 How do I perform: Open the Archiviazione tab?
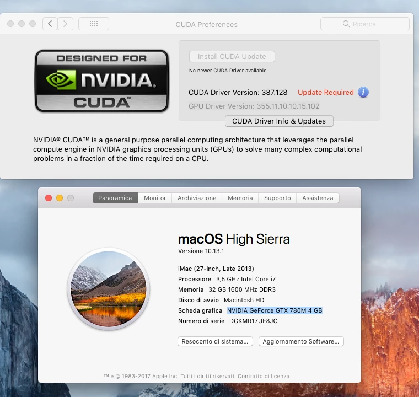197,198
